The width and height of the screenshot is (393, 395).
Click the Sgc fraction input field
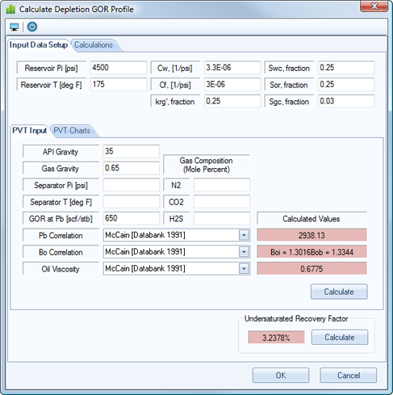click(346, 101)
